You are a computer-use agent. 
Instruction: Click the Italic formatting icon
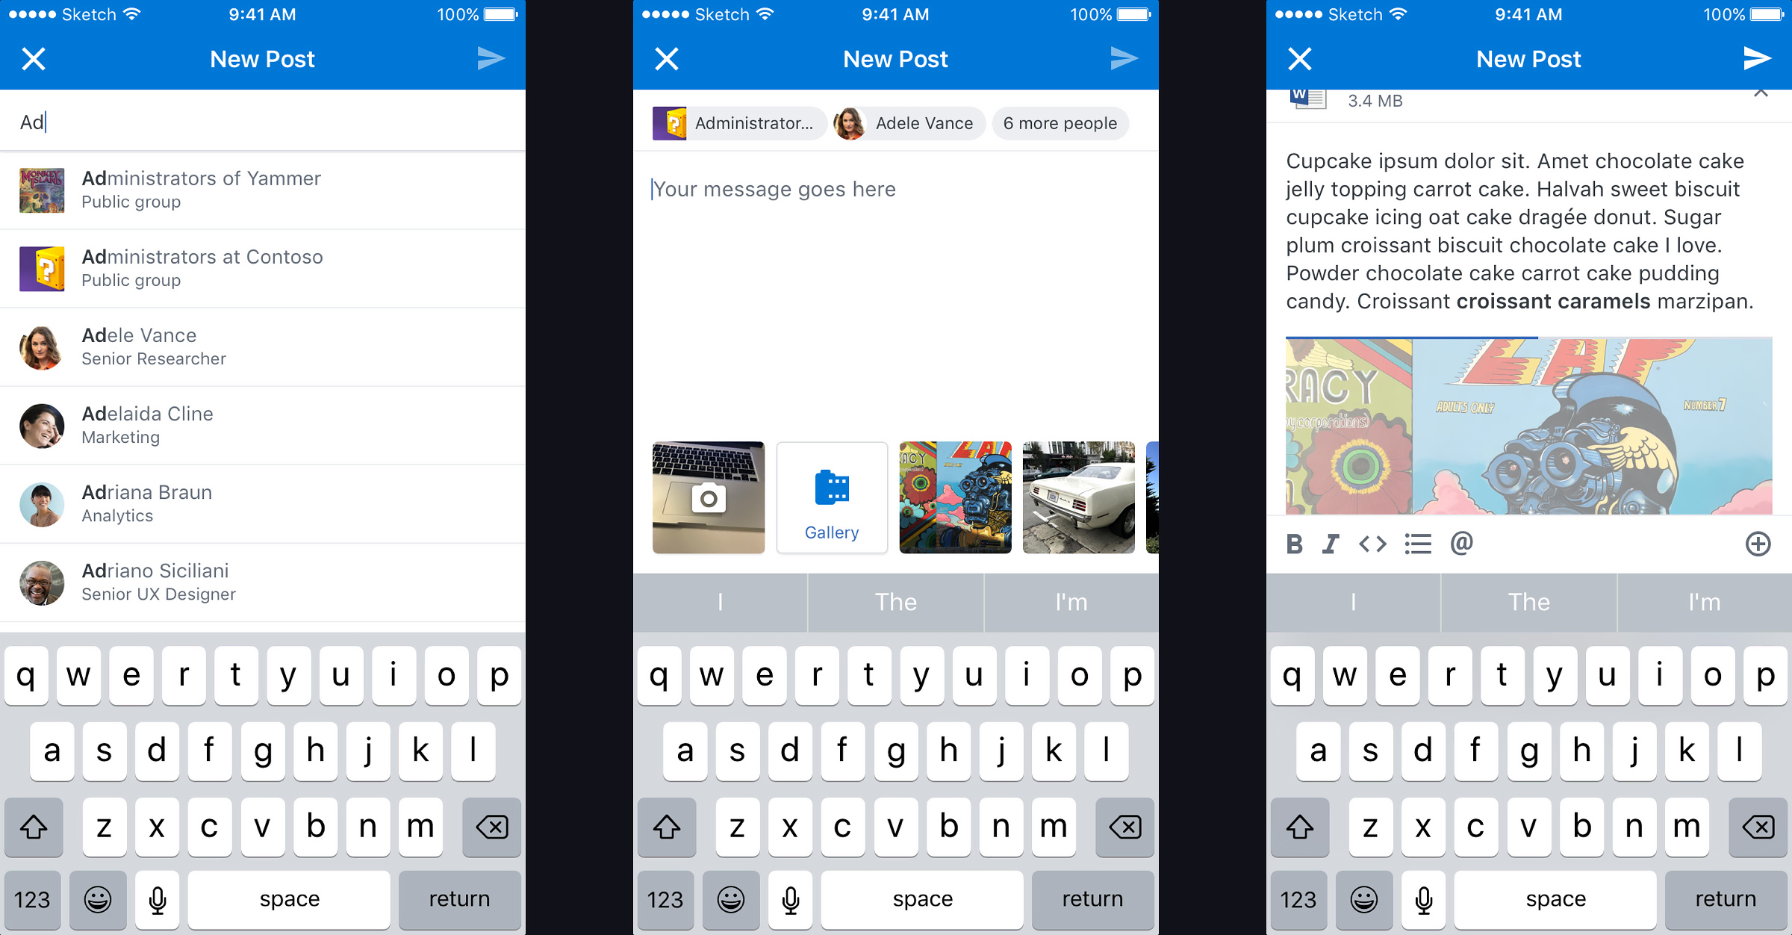pyautogui.click(x=1330, y=544)
